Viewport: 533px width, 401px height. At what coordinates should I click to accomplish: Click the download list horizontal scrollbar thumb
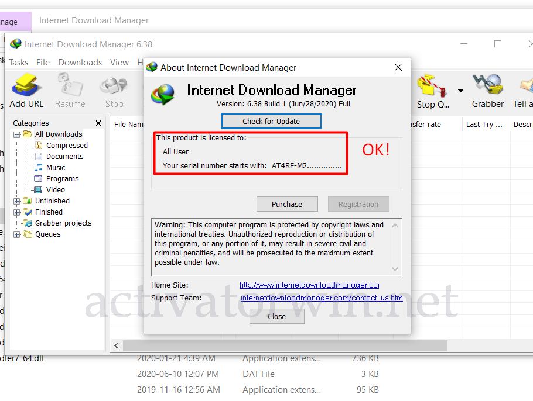click(x=285, y=345)
